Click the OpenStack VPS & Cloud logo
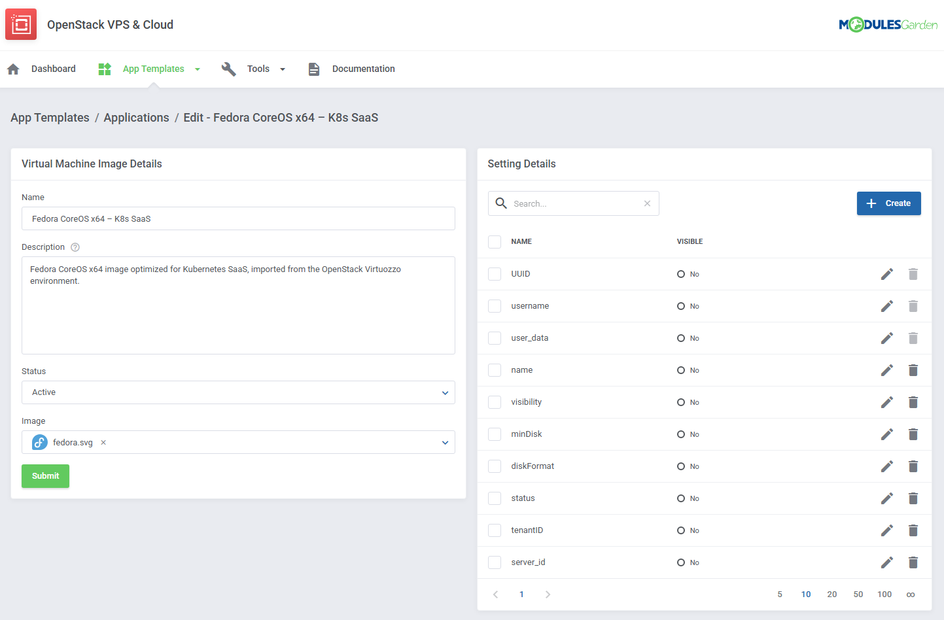The image size is (944, 620). [x=21, y=24]
